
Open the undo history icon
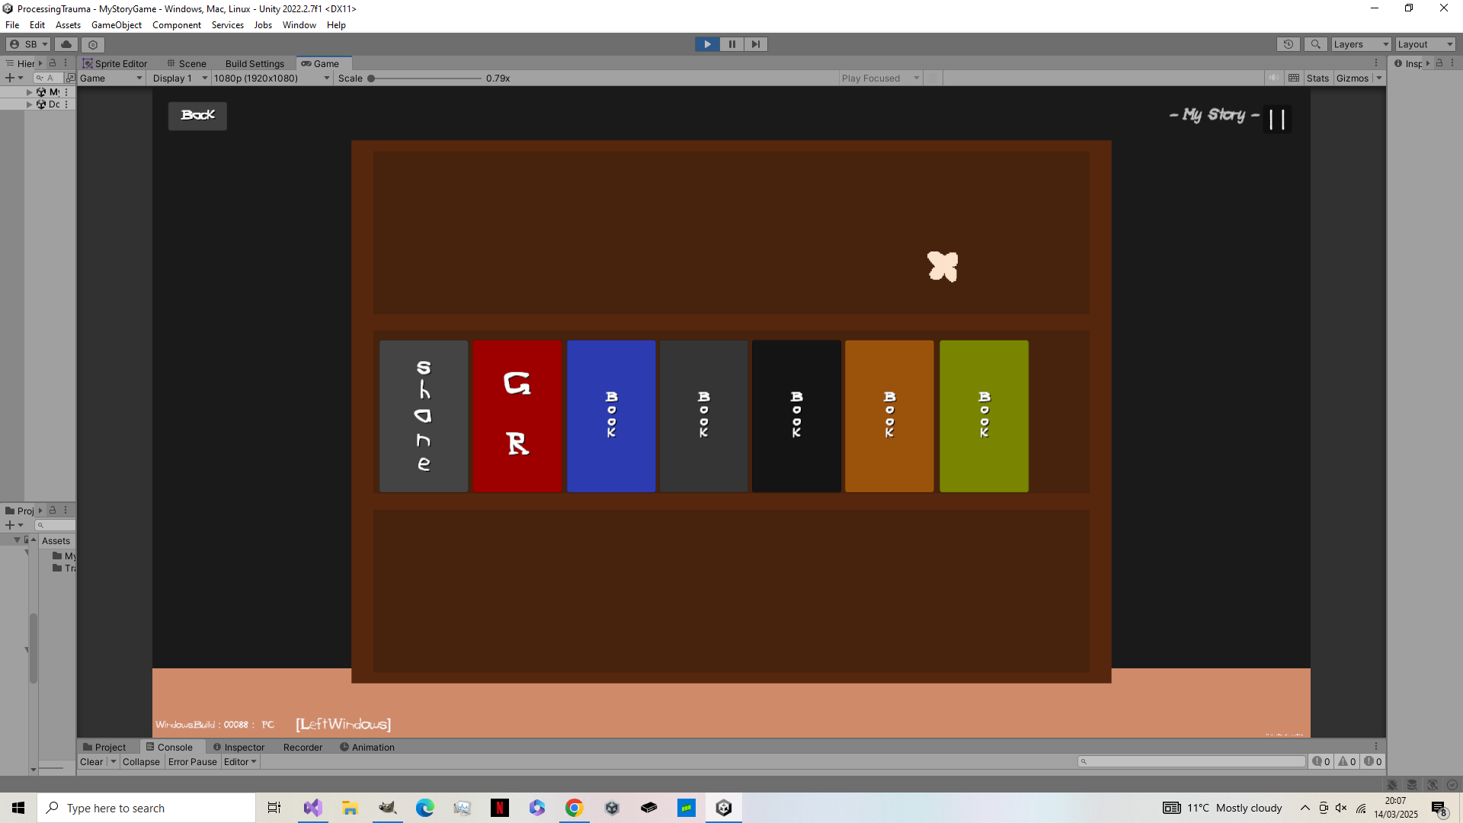tap(1288, 44)
